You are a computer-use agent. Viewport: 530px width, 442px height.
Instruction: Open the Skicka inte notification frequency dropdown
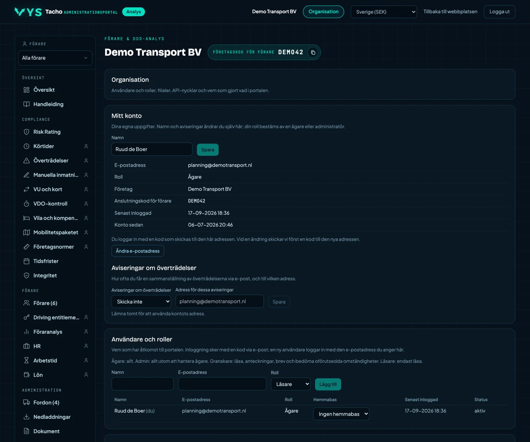(x=141, y=302)
